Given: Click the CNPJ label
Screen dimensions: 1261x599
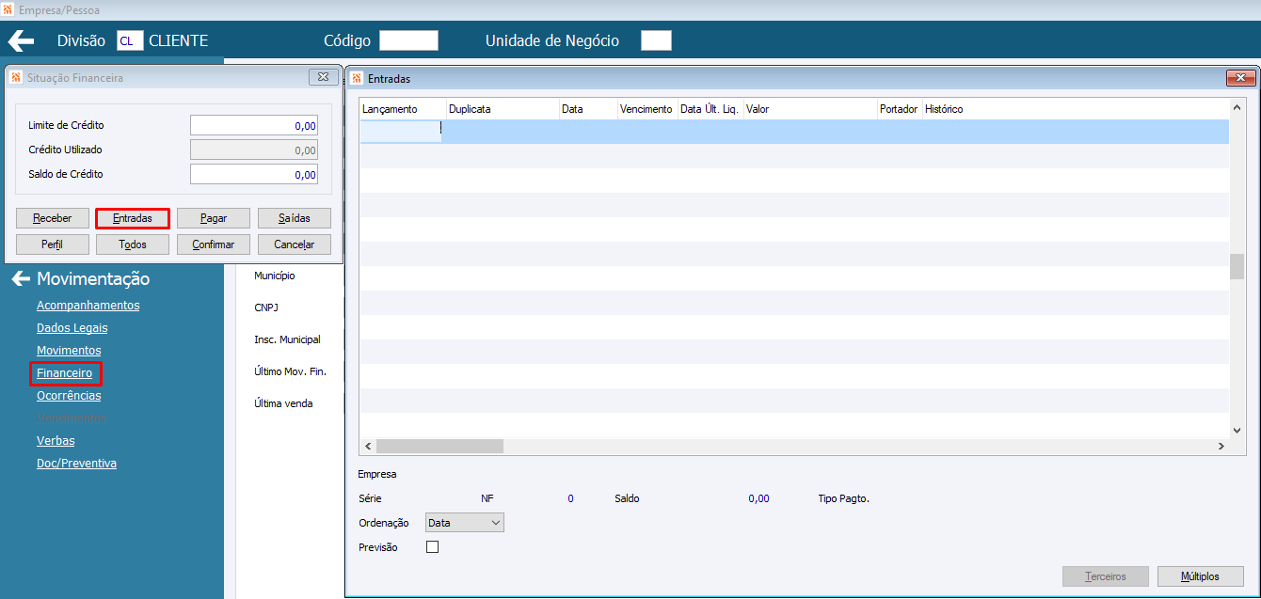Looking at the screenshot, I should click(266, 307).
